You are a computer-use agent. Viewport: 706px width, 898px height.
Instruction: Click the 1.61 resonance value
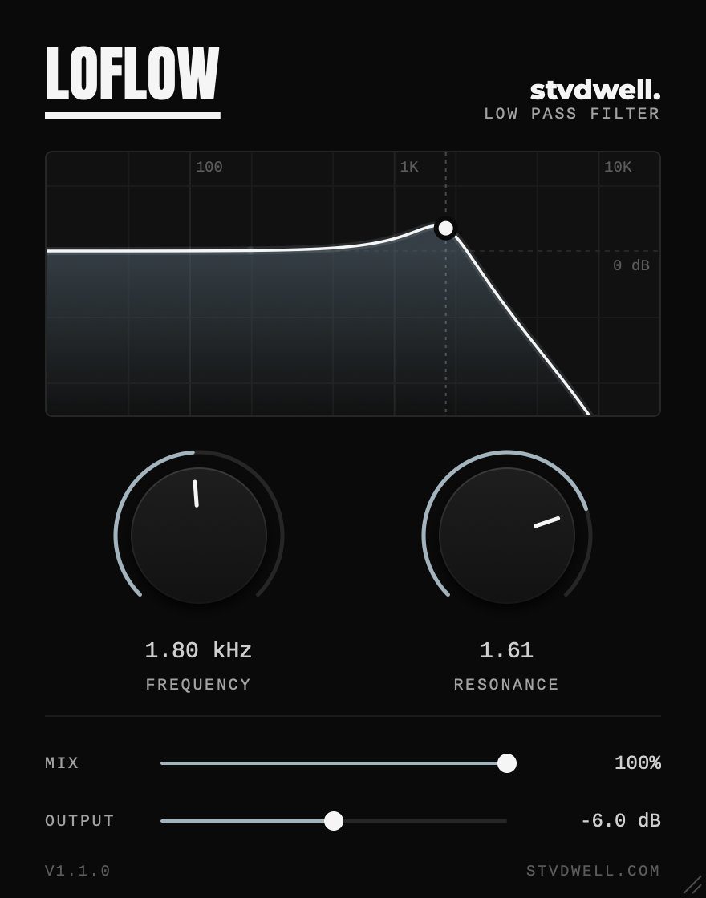[x=506, y=650]
